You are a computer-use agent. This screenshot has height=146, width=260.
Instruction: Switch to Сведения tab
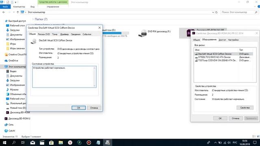click(76, 34)
